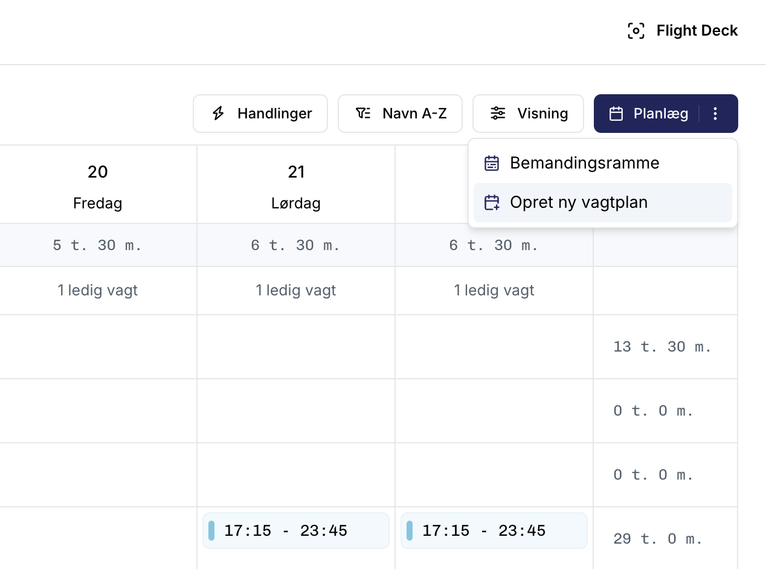766x569 pixels.
Task: Expand the Navn A-Z sorting dropdown
Action: [x=400, y=114]
